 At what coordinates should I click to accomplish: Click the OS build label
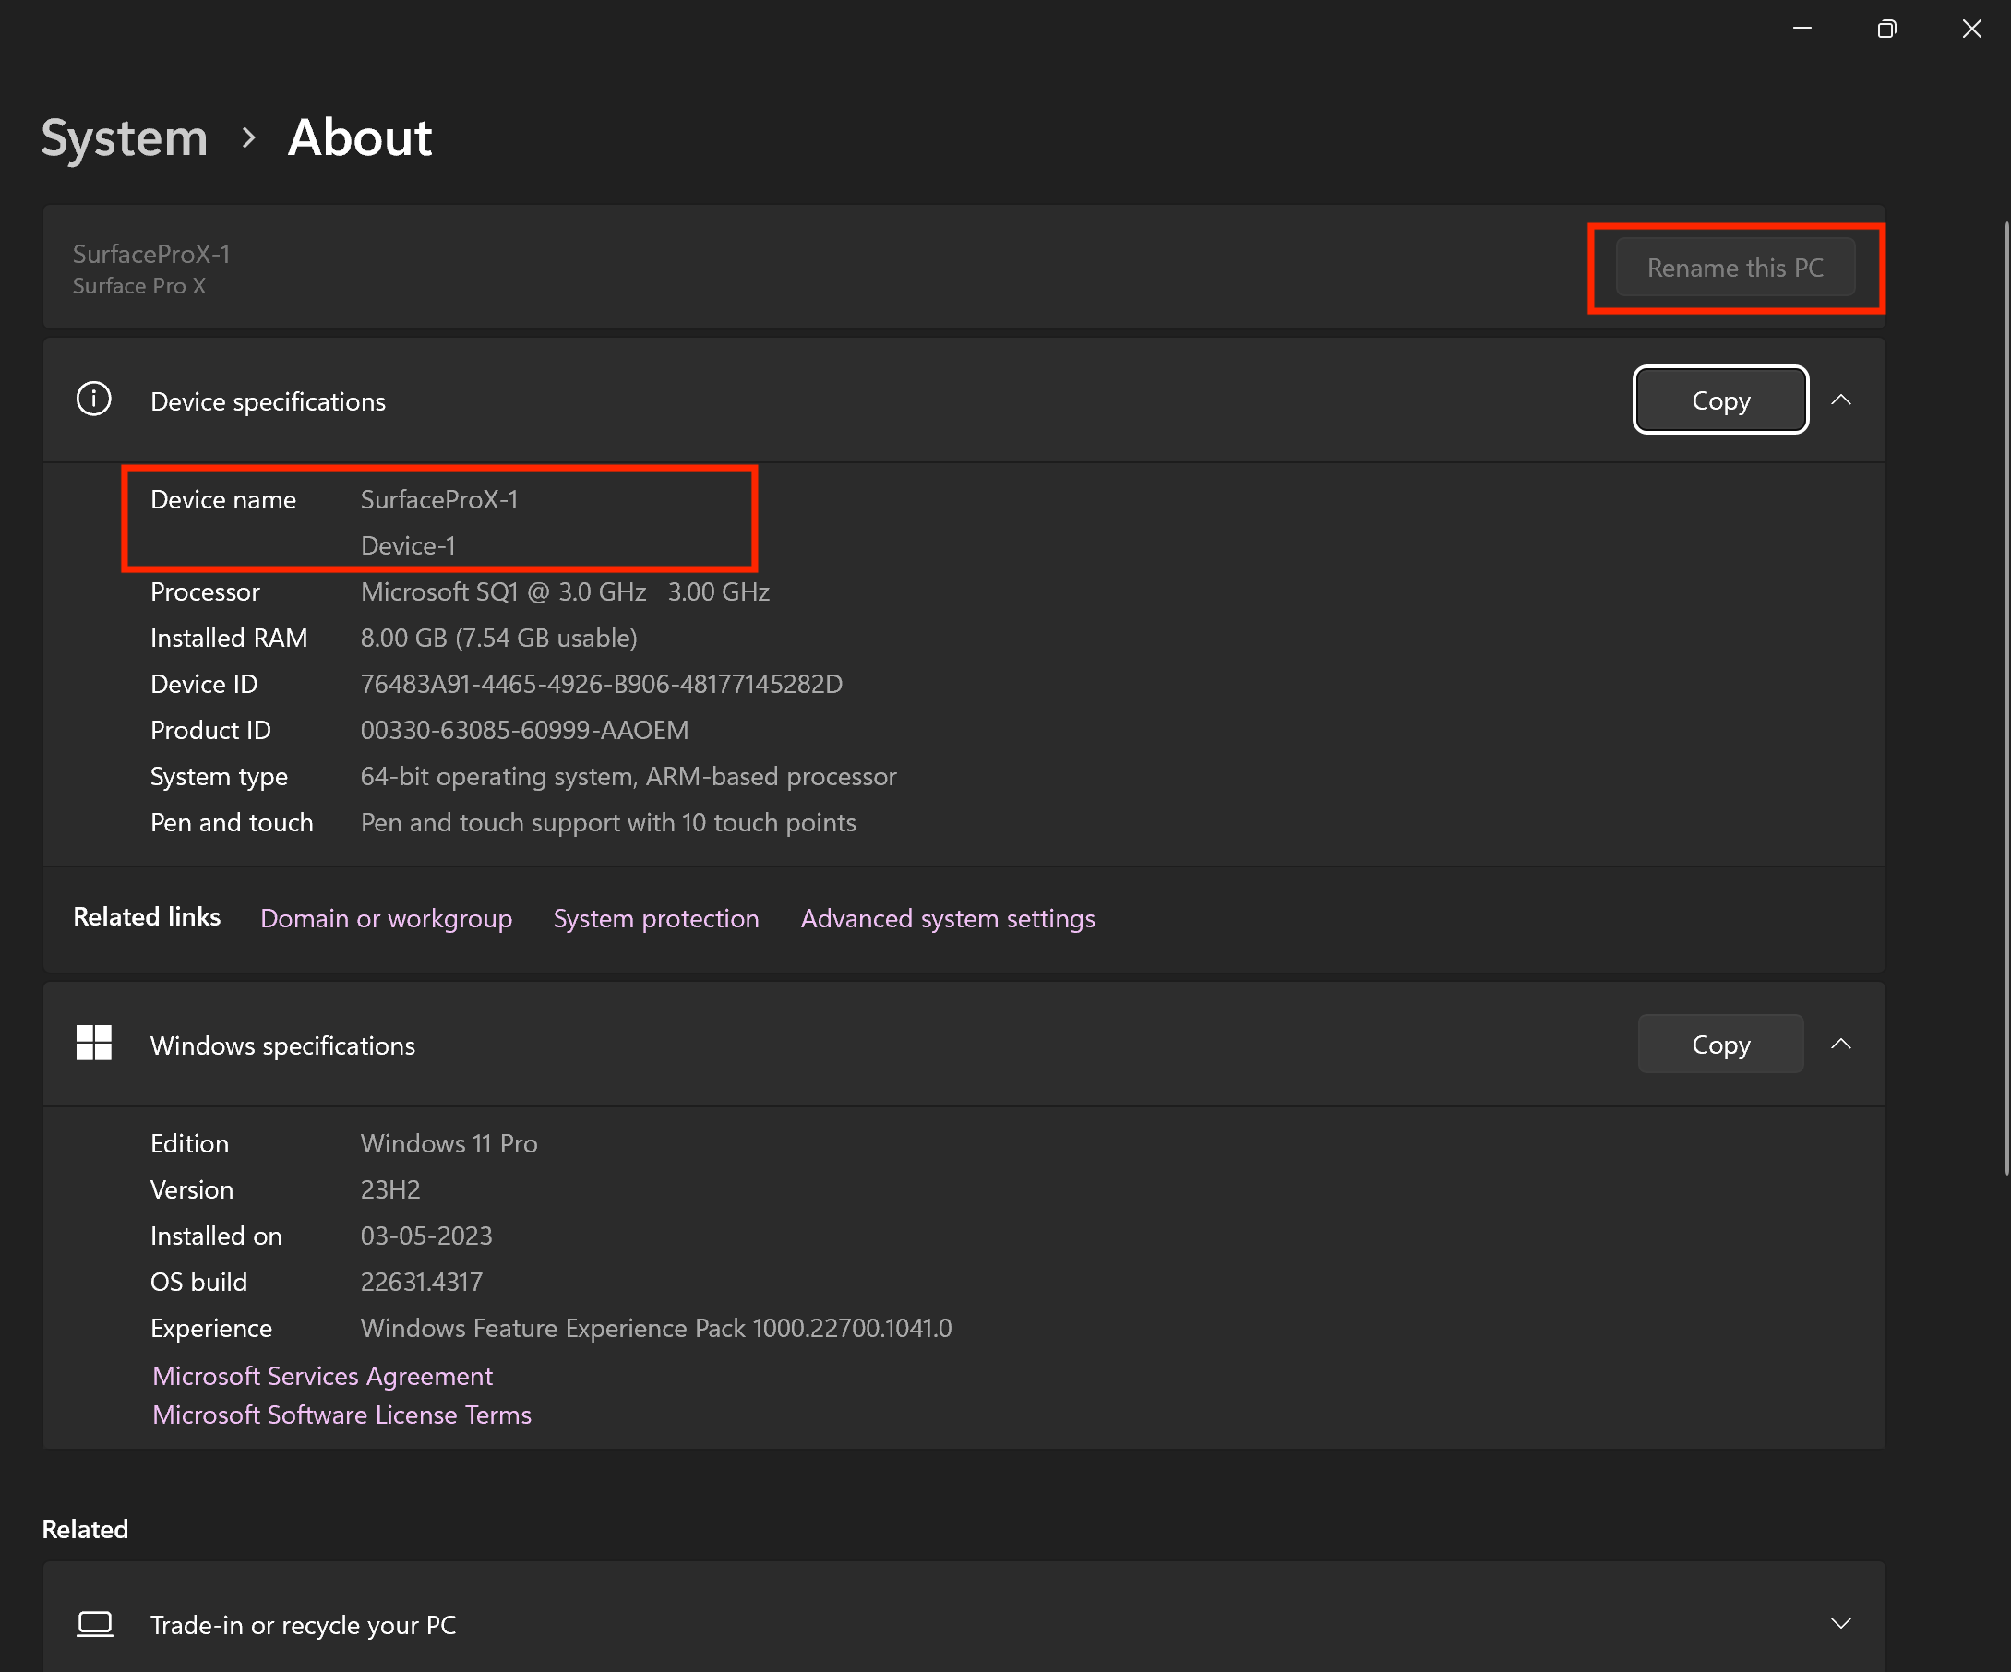click(x=199, y=1282)
